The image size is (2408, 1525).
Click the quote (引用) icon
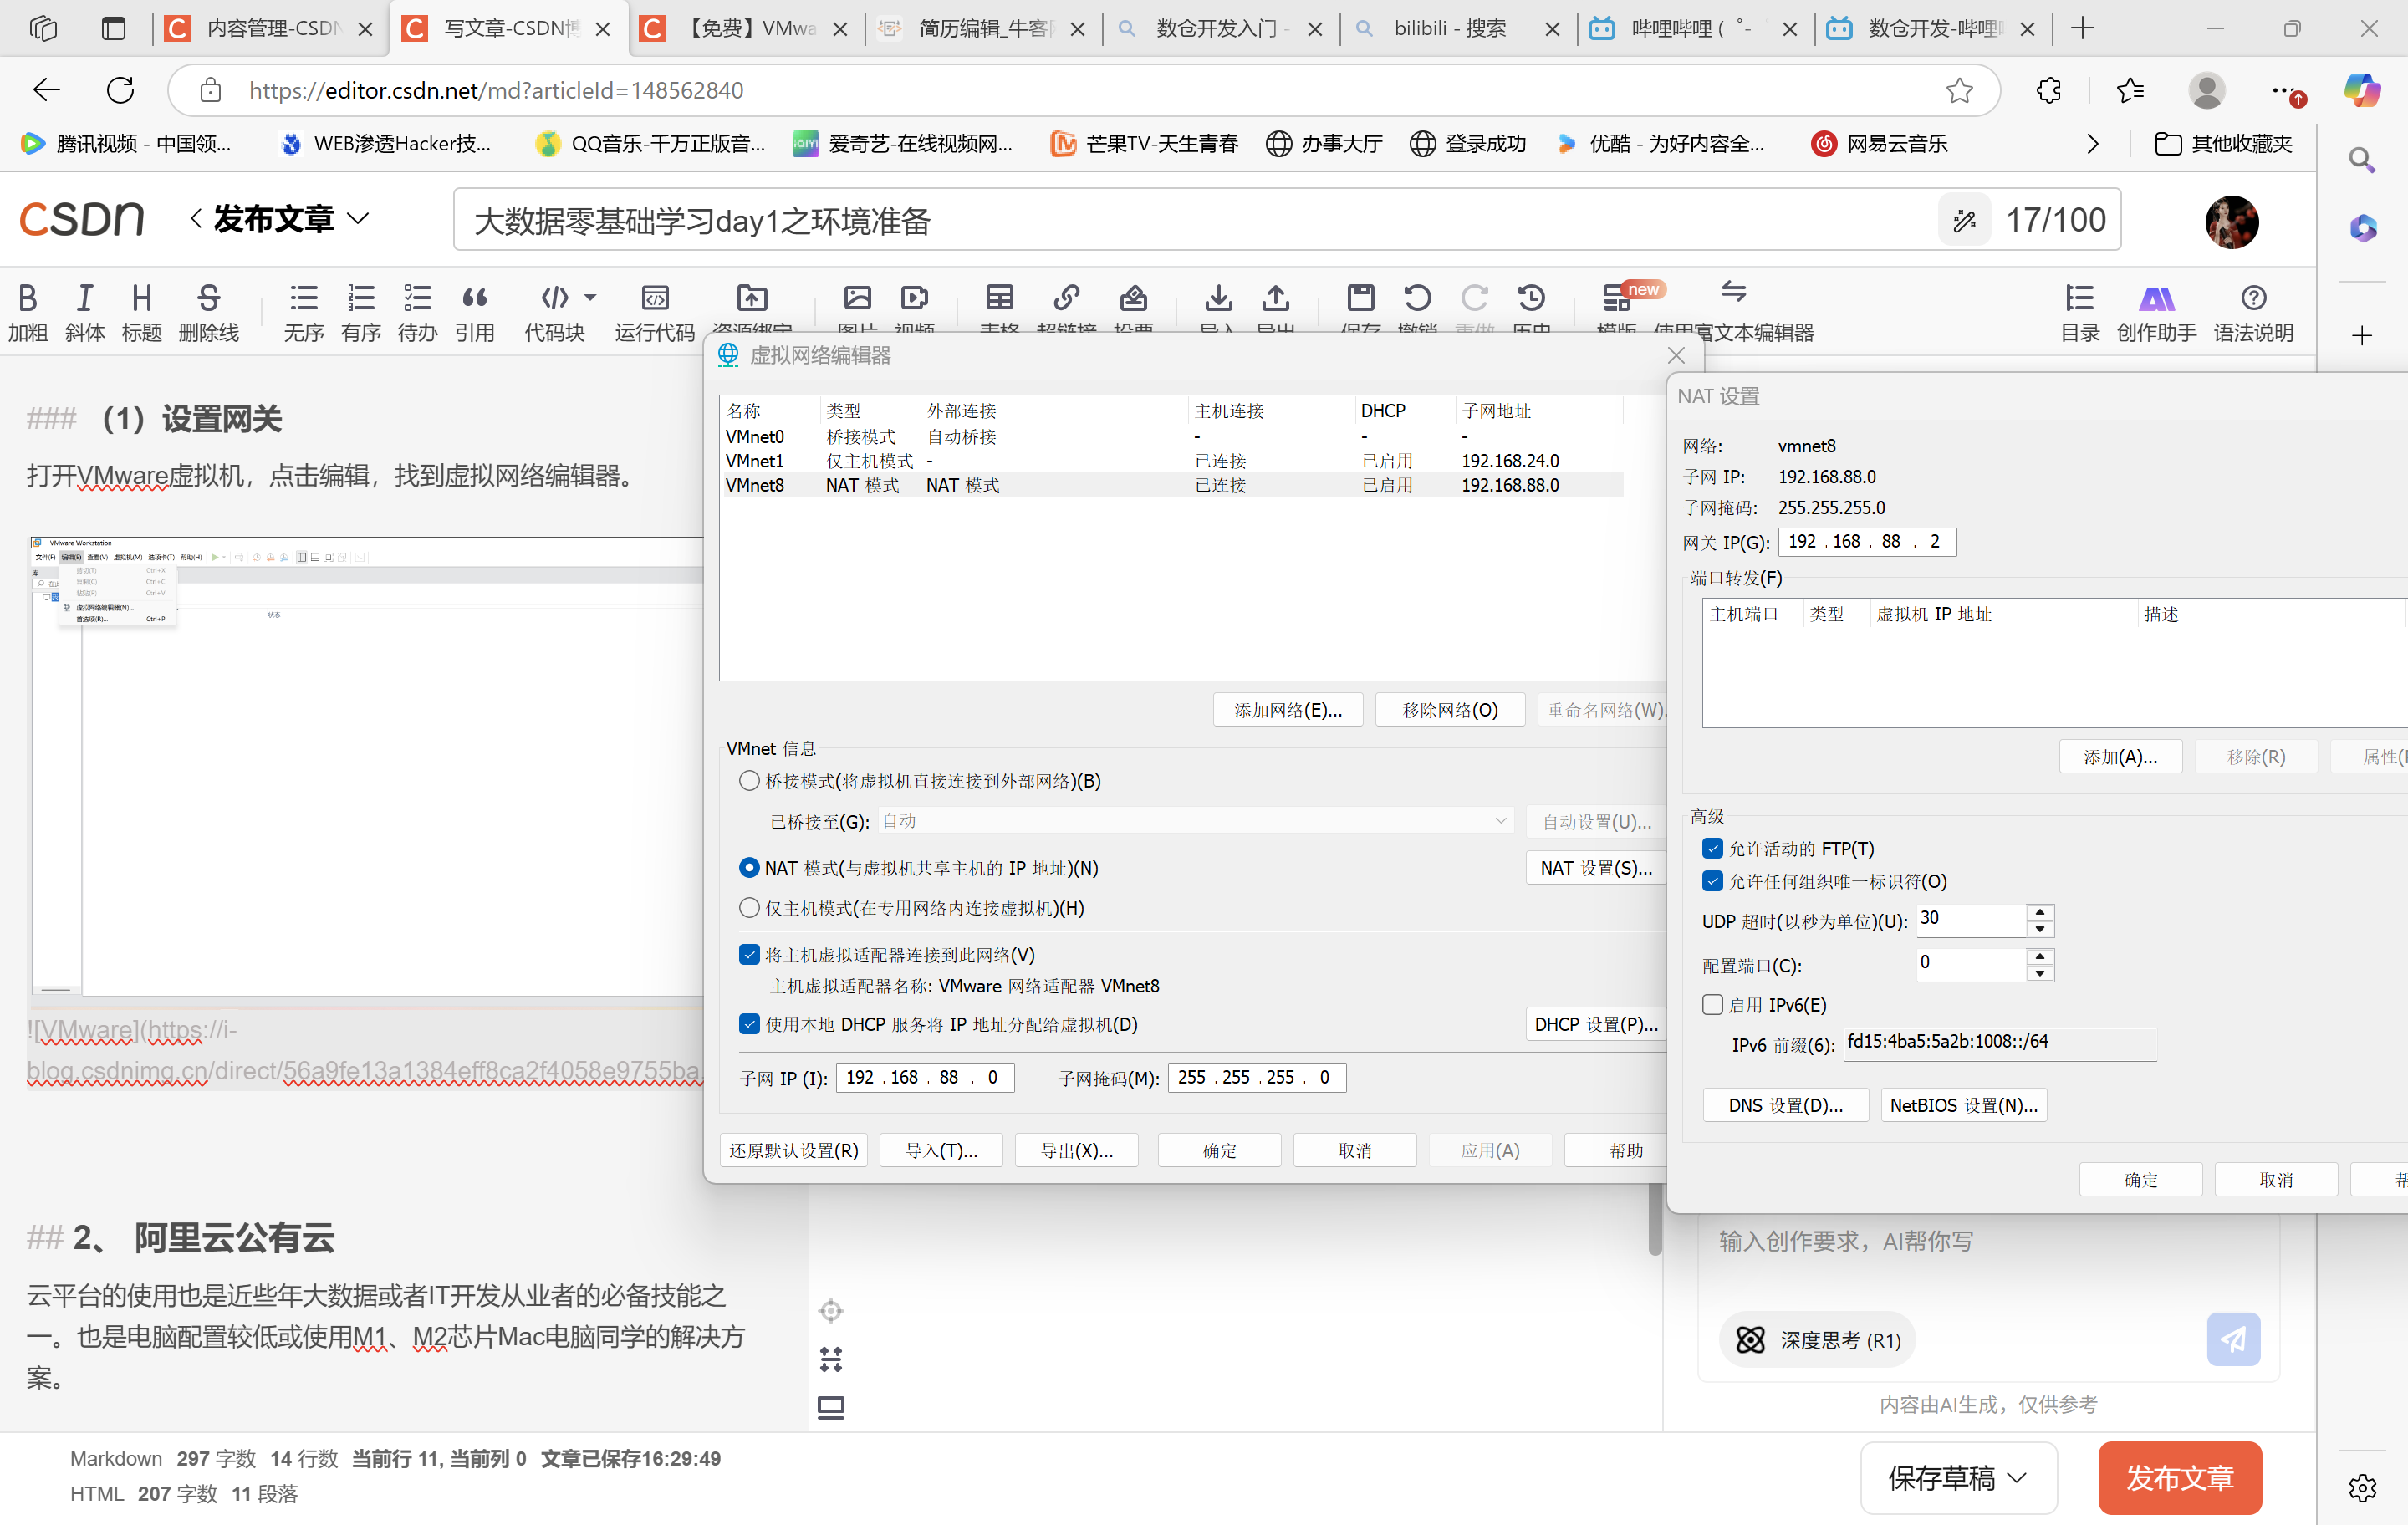pyautogui.click(x=474, y=298)
